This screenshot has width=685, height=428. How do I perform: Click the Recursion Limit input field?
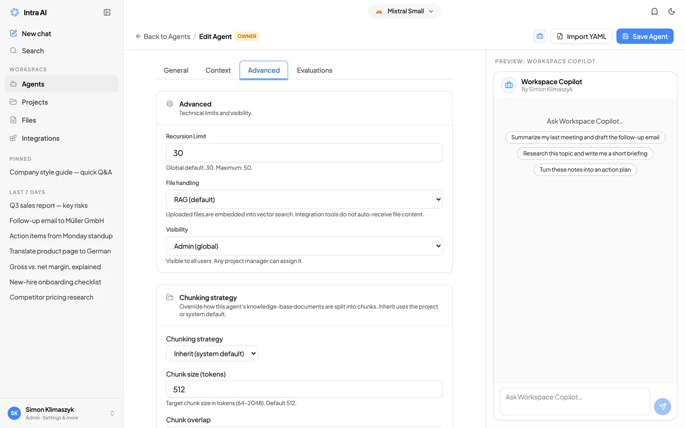(304, 153)
